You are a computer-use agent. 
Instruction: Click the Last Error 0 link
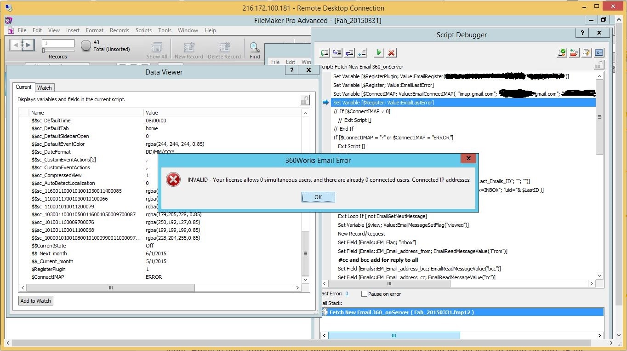point(347,294)
